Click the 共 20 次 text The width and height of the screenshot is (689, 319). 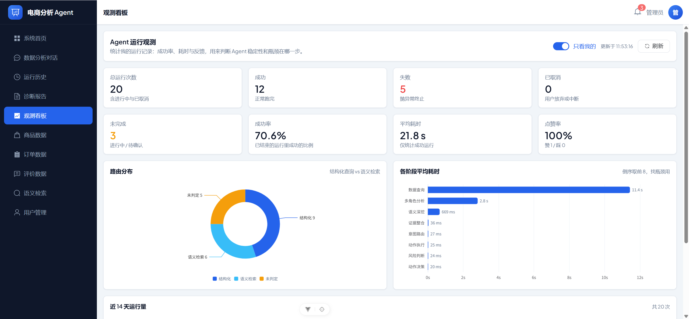[x=661, y=307]
